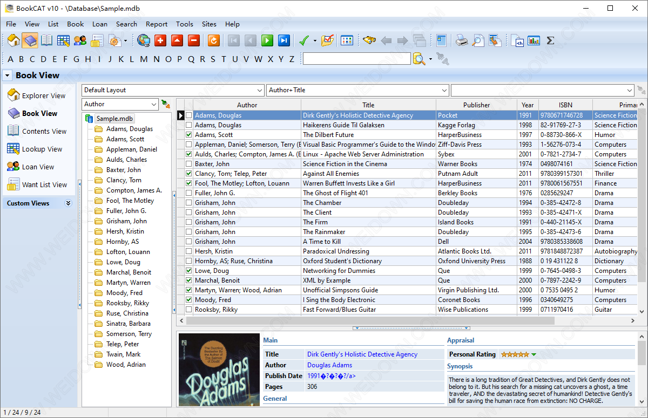Screen dimensions: 648x418
Task: Click the sigma totals icon
Action: coord(550,40)
